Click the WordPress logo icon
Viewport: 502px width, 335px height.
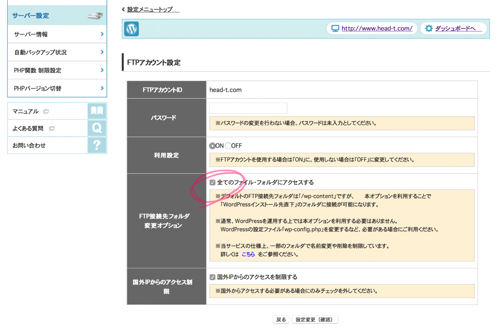coord(132,29)
